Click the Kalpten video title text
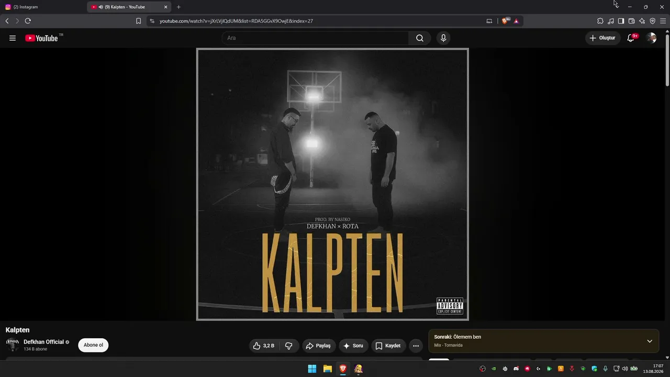This screenshot has height=377, width=670. 17,330
